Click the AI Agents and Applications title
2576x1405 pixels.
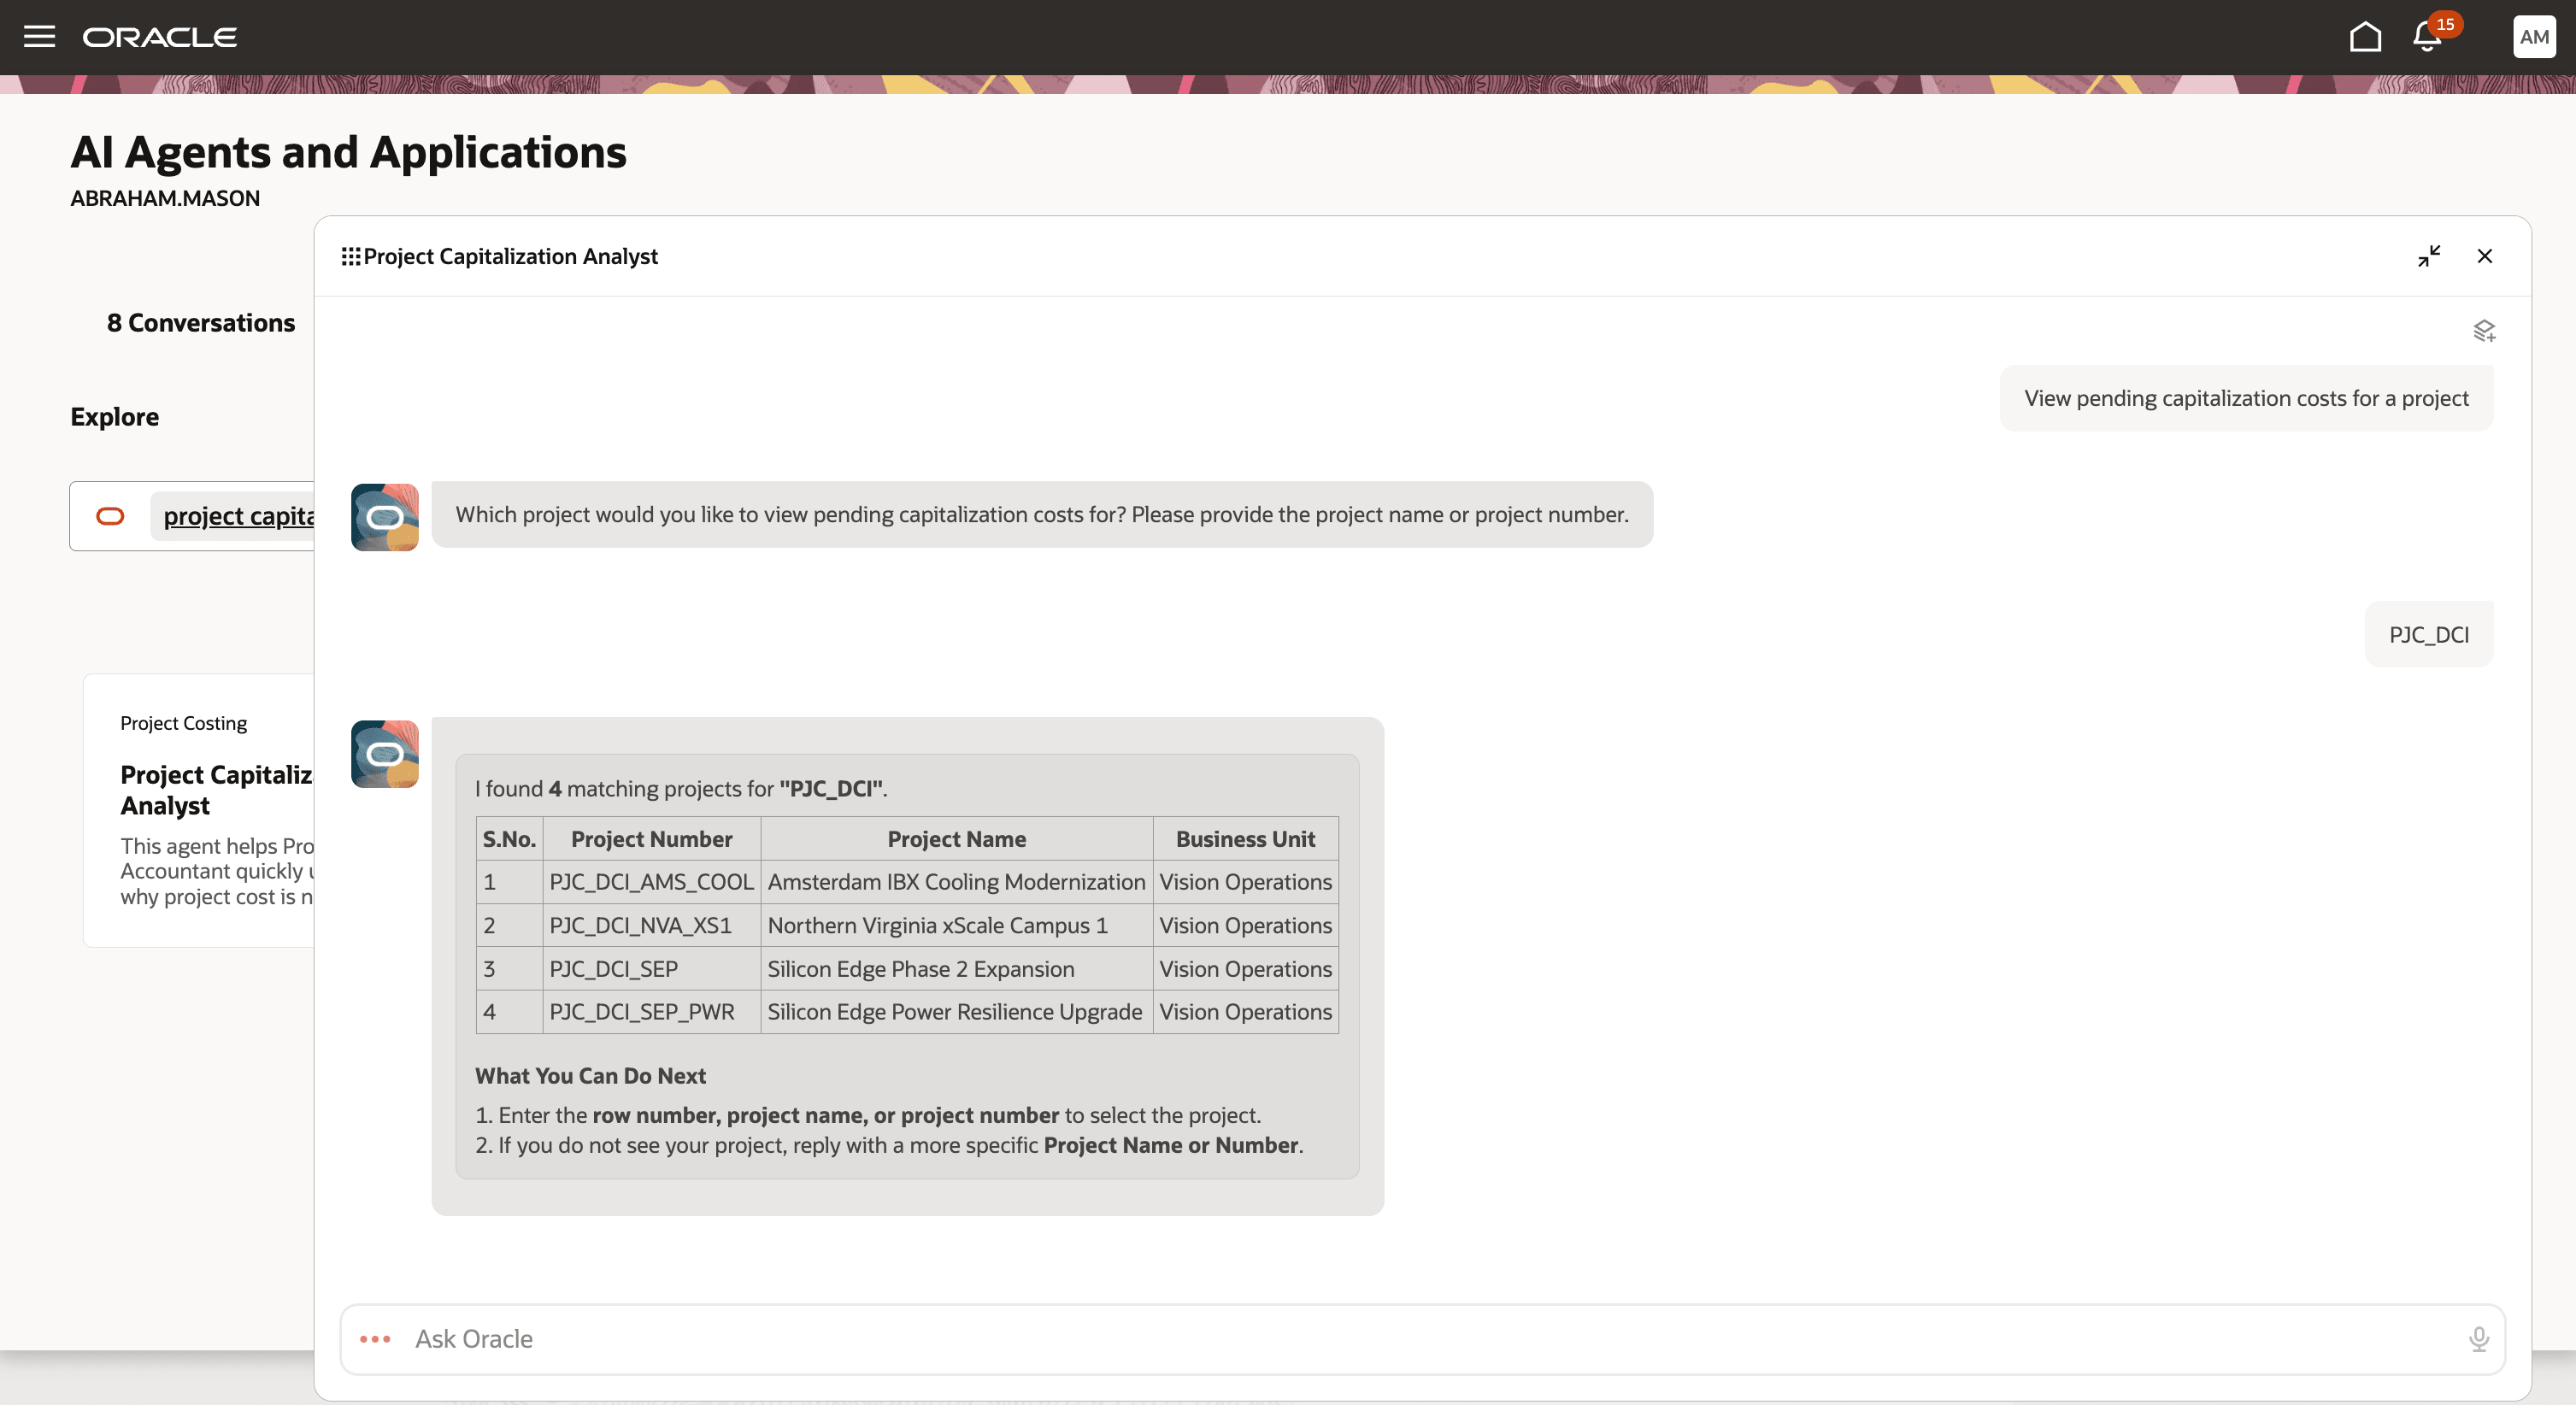coord(348,152)
